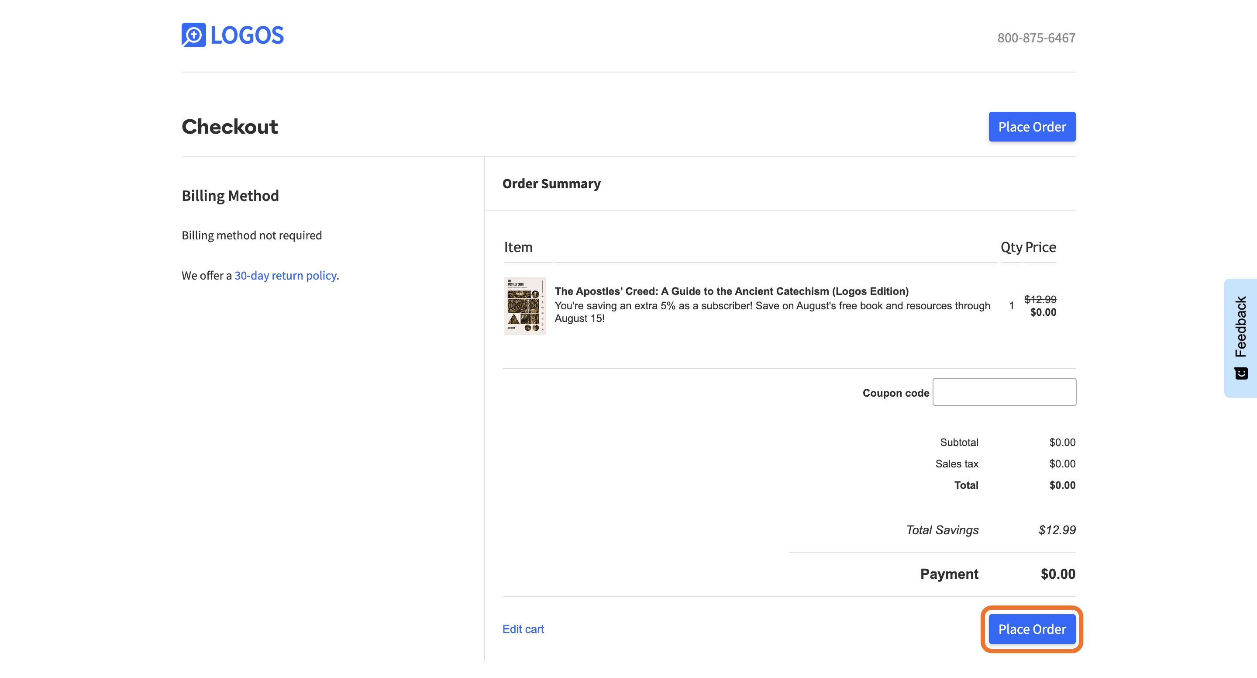Focus the Coupon code input field

1004,392
